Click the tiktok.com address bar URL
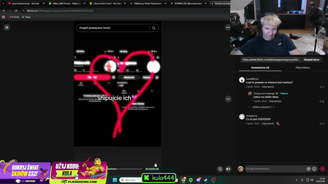 60,11
